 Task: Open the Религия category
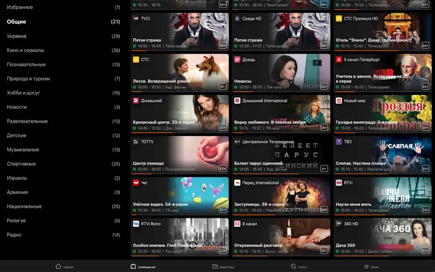[x=63, y=221]
